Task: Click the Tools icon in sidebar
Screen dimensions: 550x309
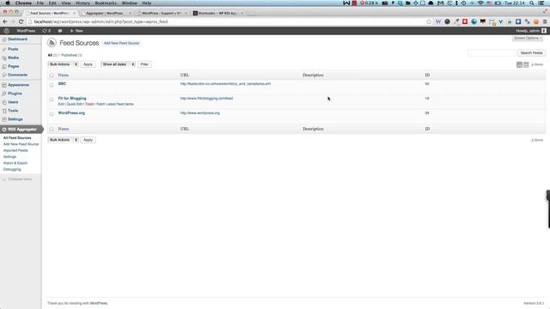Action: [x=4, y=111]
